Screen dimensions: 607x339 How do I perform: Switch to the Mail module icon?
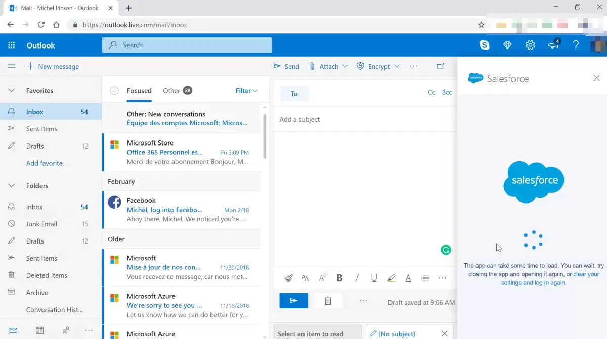(13, 330)
